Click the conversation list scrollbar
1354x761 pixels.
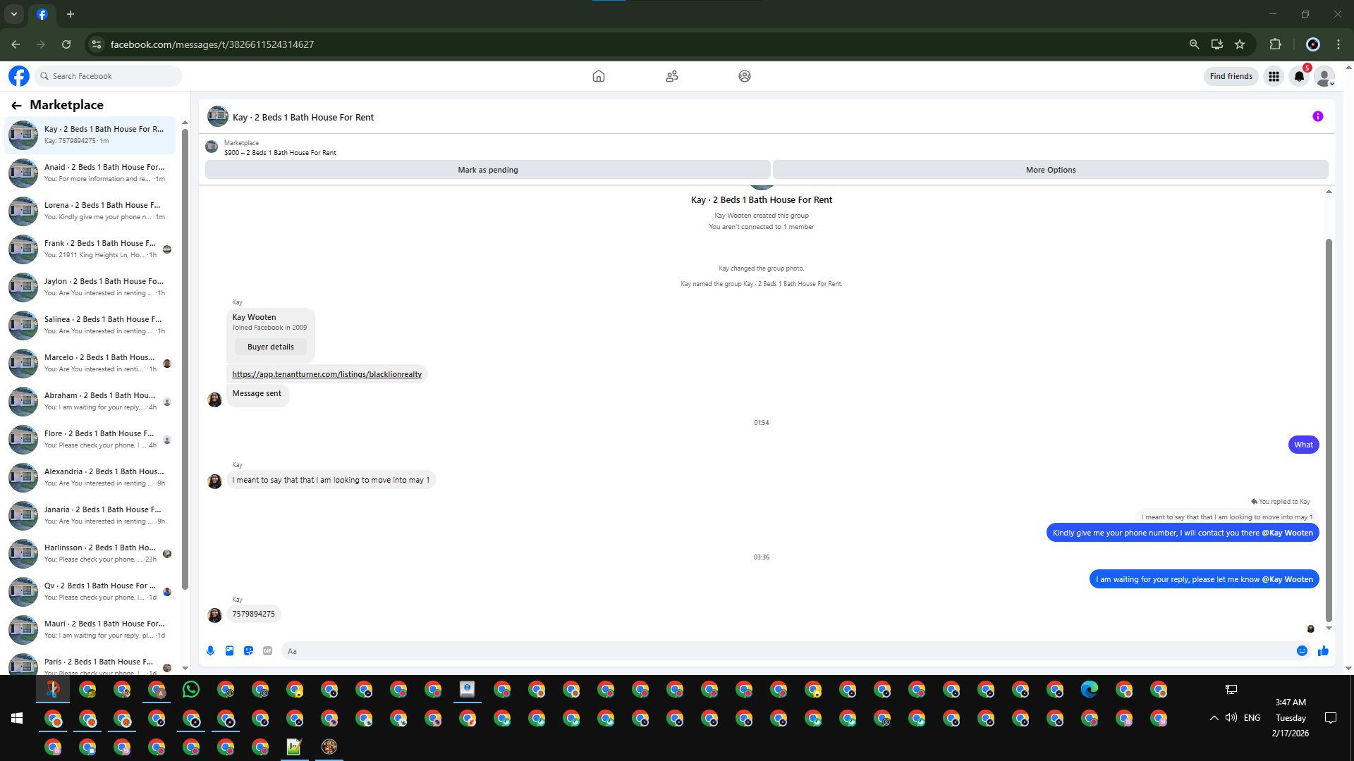(185, 359)
